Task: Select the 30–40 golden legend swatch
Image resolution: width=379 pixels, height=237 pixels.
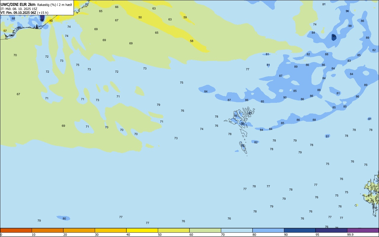Action: 110,230
